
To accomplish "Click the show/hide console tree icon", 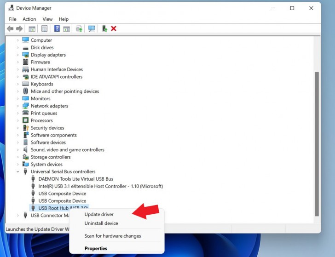I will point(32,29).
